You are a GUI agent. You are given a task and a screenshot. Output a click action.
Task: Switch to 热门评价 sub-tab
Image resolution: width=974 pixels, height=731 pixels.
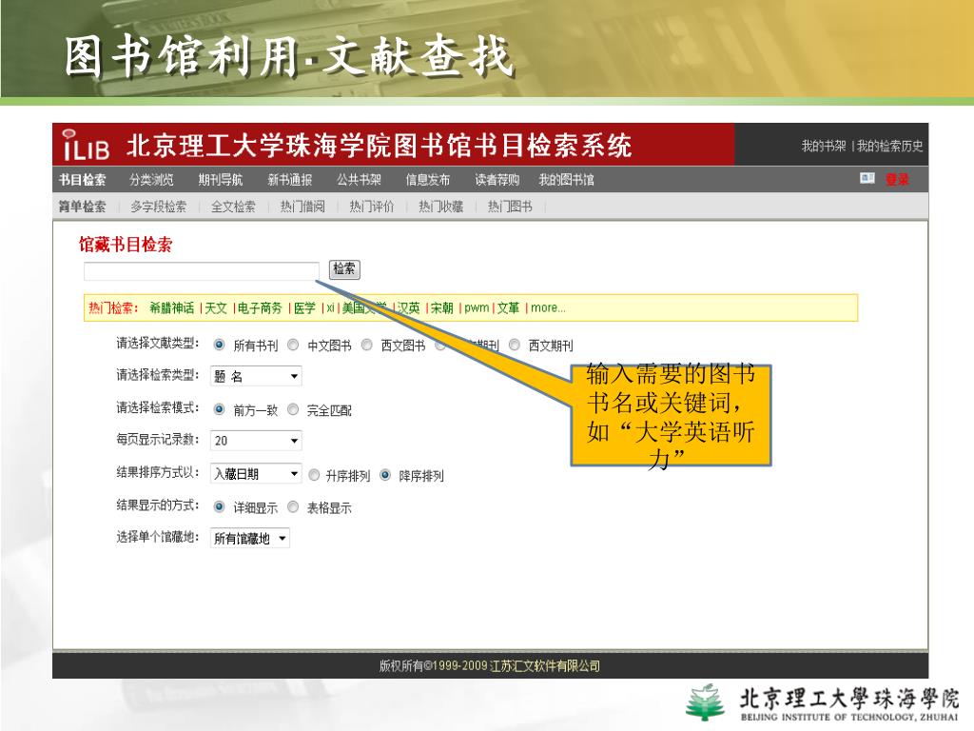372,207
